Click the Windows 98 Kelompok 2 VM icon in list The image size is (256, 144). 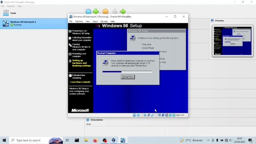6,23
